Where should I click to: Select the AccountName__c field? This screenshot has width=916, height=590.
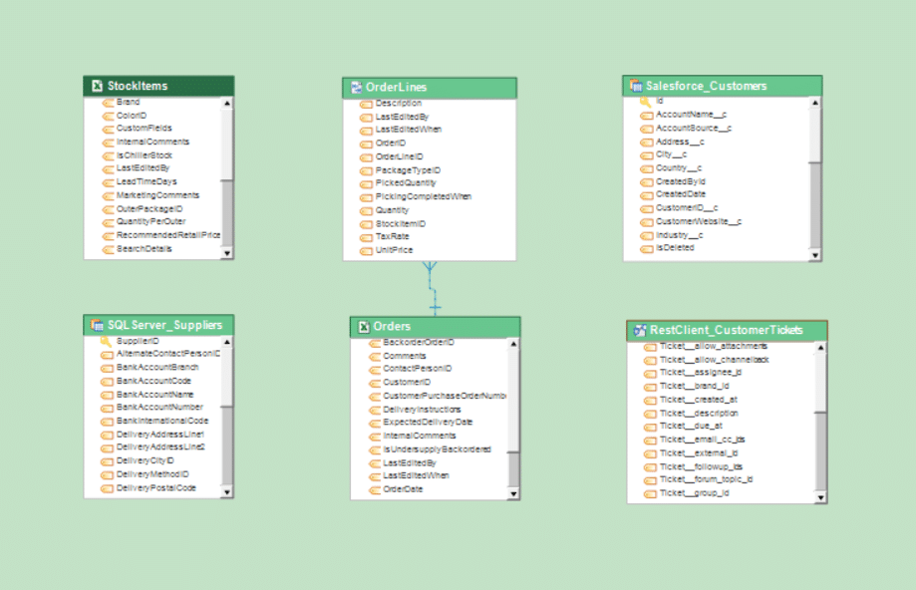[x=690, y=115]
